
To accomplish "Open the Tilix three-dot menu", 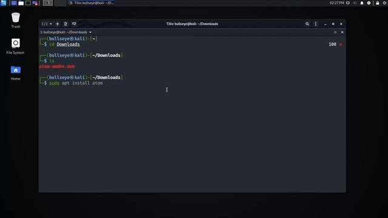I will click(315, 24).
